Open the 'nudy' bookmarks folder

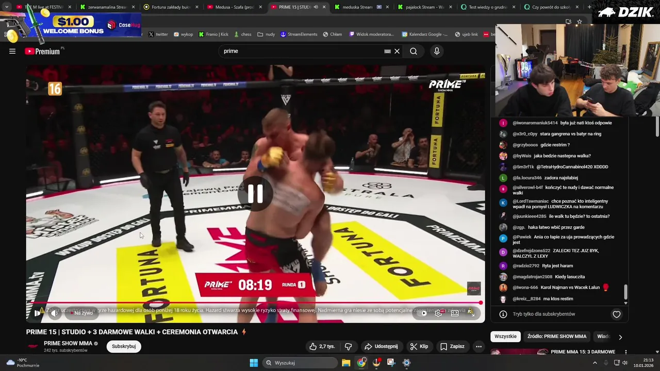(266, 35)
